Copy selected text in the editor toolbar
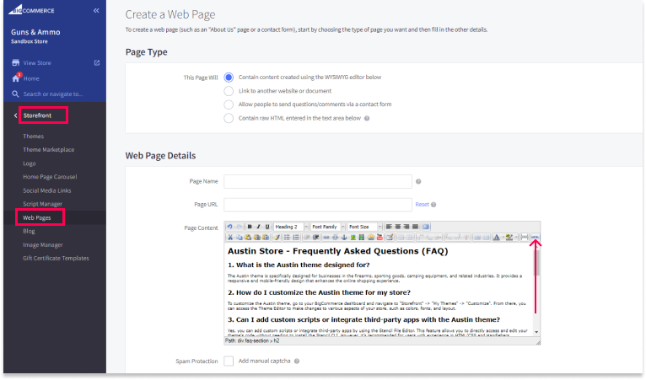This screenshot has height=380, width=646. (x=239, y=237)
